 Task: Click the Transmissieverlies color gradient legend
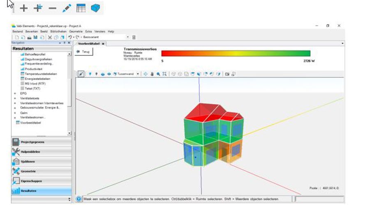click(236, 53)
